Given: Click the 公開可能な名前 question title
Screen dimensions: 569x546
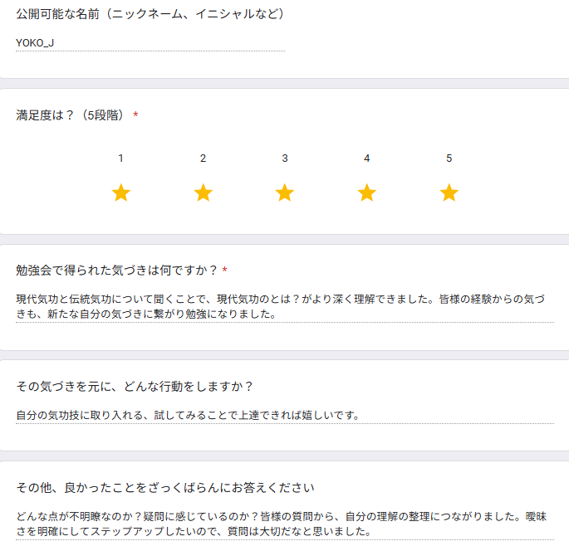Looking at the screenshot, I should point(150,14).
